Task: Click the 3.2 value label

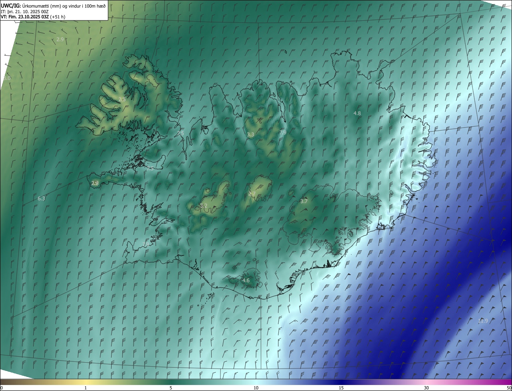Action: coord(204,205)
